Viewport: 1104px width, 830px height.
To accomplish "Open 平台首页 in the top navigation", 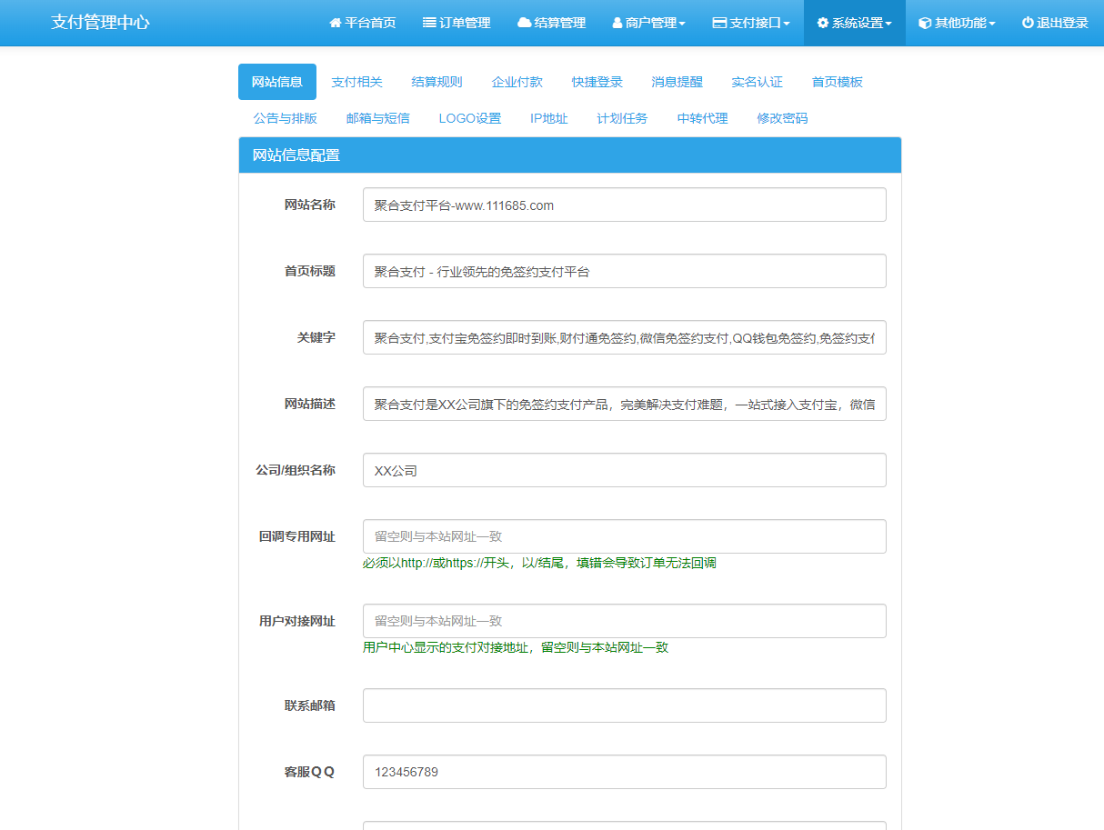I will [x=363, y=23].
